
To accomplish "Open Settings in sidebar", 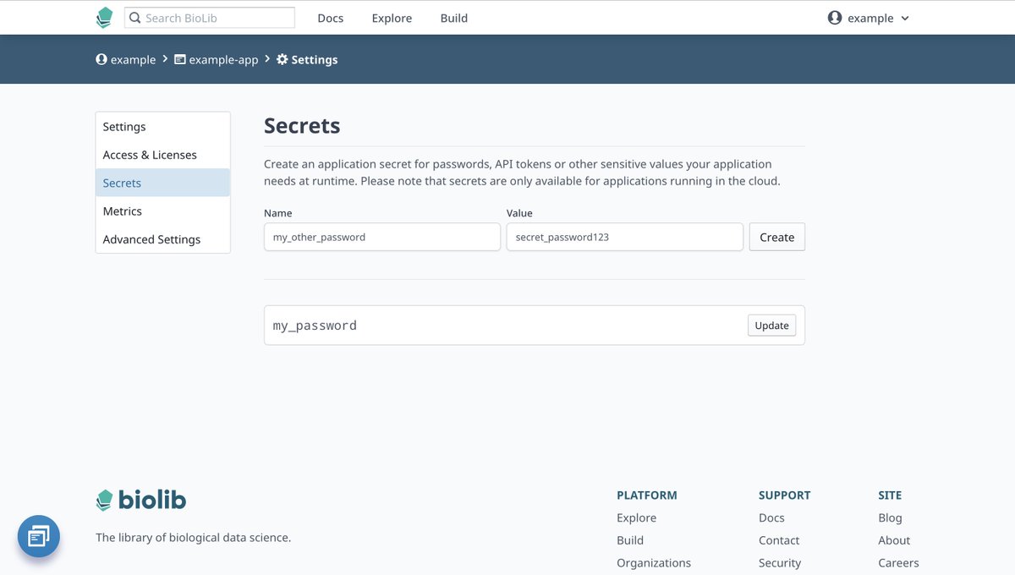I will tap(162, 127).
